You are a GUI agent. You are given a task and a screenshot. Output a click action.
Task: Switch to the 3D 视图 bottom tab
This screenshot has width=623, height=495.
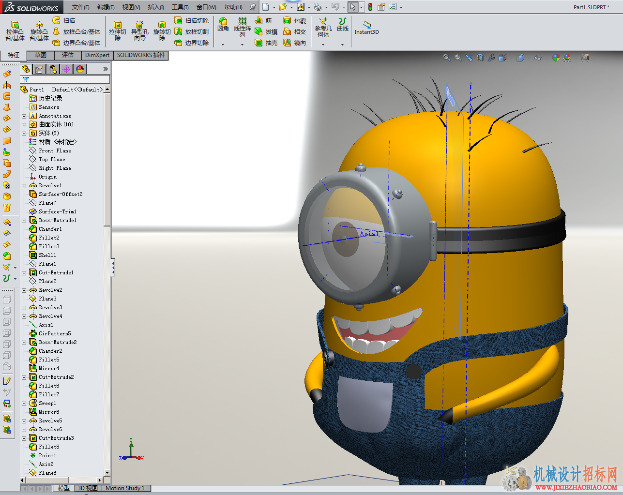(x=88, y=488)
